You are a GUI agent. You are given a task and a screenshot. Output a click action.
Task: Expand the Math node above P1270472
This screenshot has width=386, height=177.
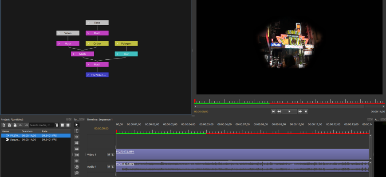[88, 65]
